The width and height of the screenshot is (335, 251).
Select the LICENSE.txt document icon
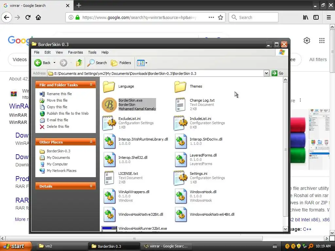pos(109,178)
